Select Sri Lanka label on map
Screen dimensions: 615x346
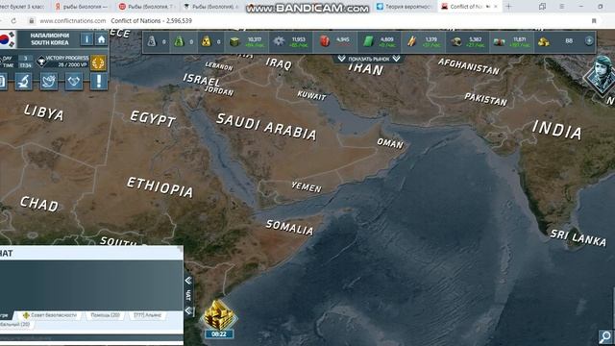(578, 237)
